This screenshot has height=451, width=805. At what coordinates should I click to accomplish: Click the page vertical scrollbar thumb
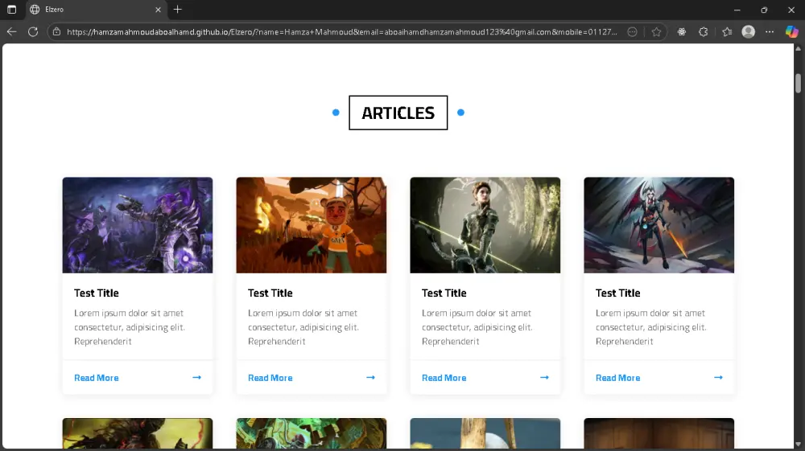(798, 83)
